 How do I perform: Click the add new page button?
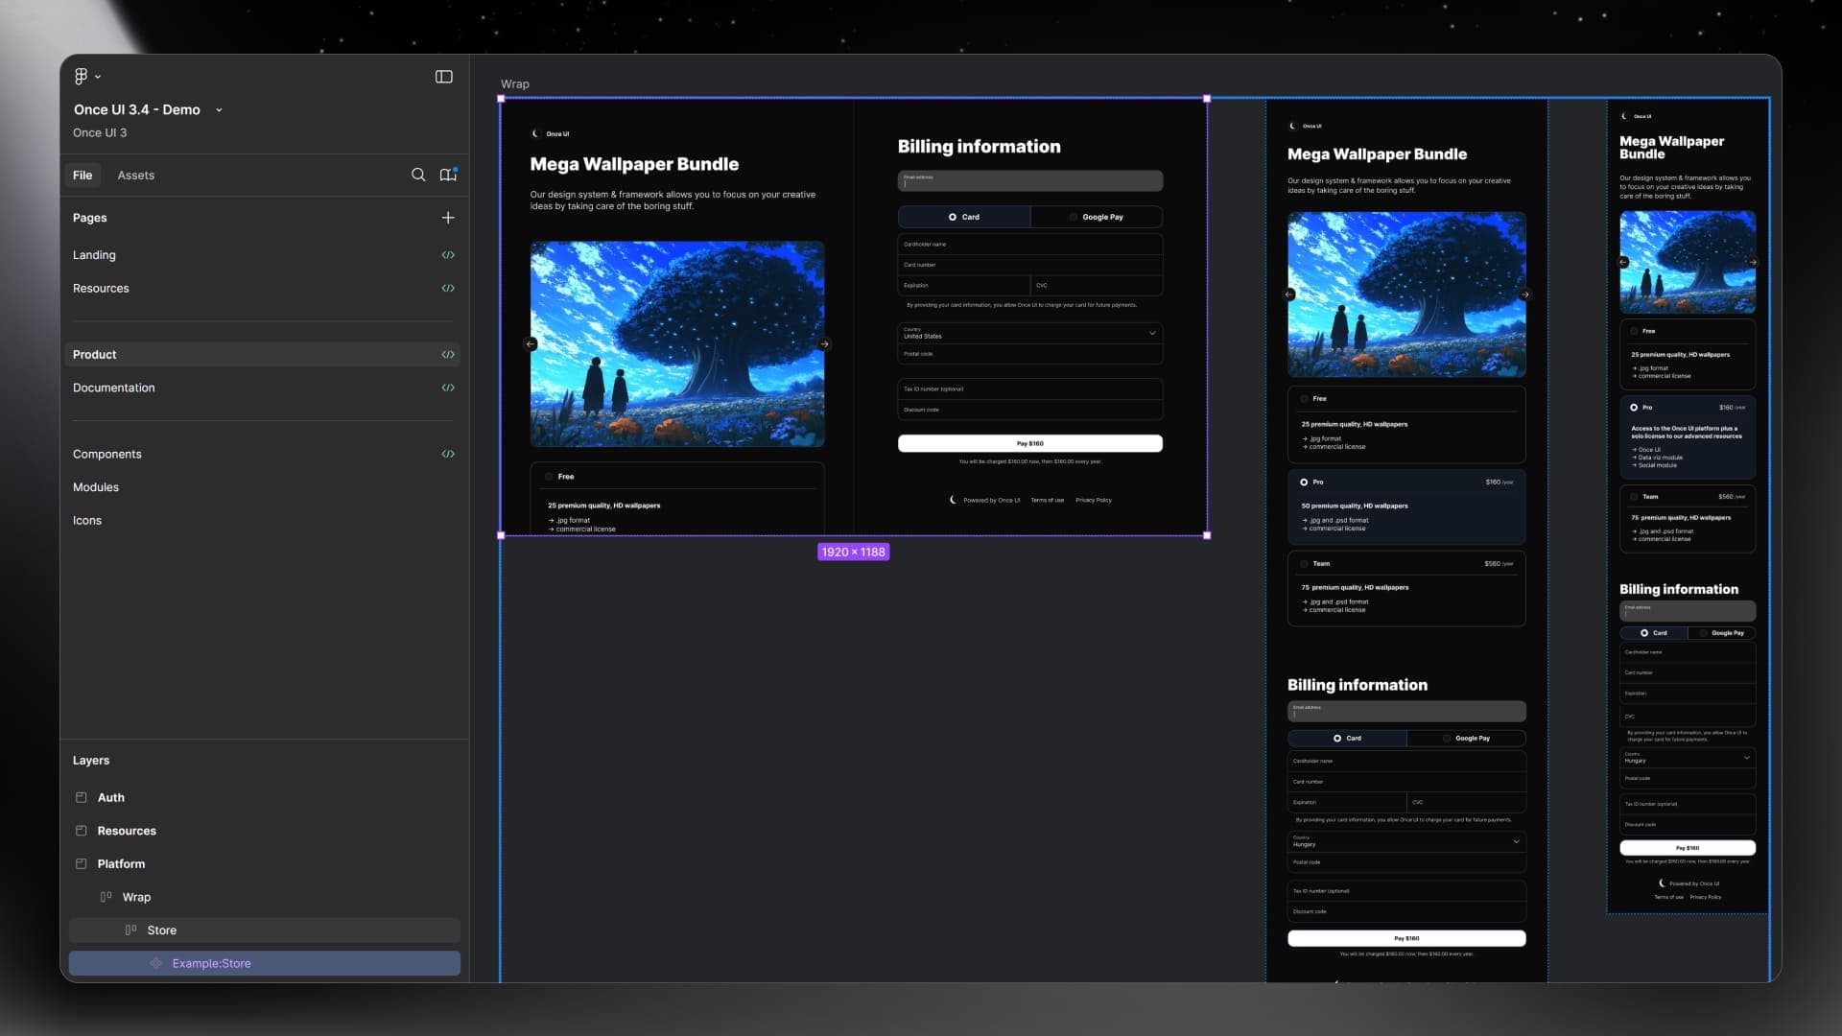click(448, 218)
